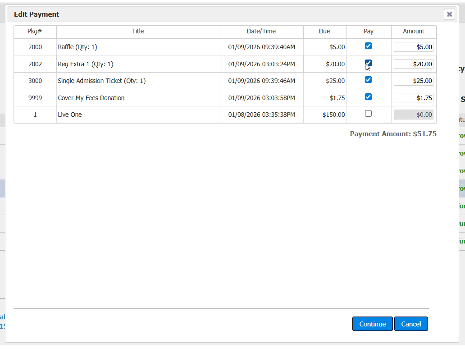Close the Edit Payment dialog
This screenshot has width=465, height=349.
coord(449,14)
